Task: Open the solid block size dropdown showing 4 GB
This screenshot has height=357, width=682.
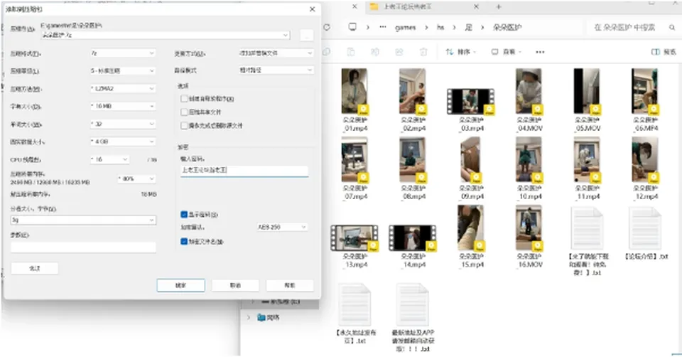Action: pos(123,142)
